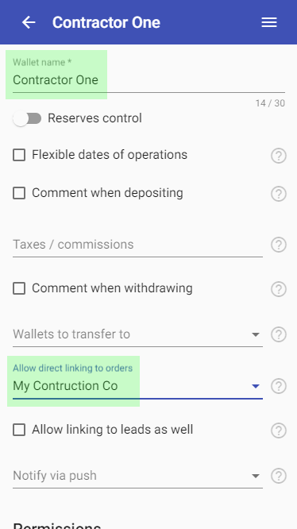This screenshot has width=297, height=529.
Task: Tick Comment when withdrawing checkbox
Action: coord(19,288)
